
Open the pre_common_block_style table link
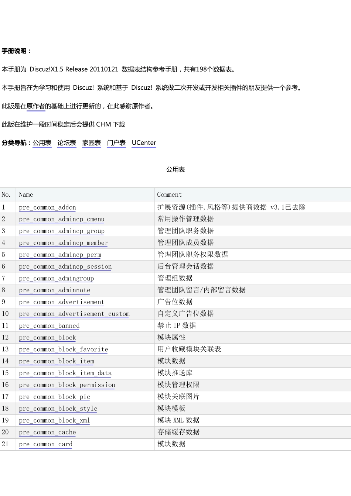coord(58,409)
